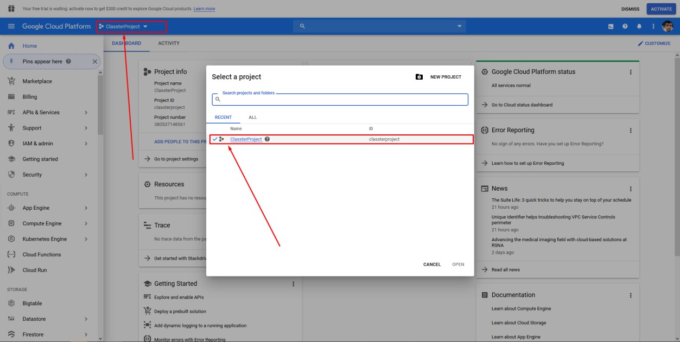The image size is (680, 342).
Task: Expand the search bar dropdown arrow
Action: click(460, 27)
